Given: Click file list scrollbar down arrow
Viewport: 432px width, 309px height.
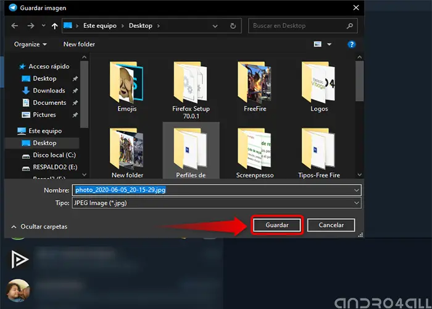Looking at the screenshot, I should 359,175.
